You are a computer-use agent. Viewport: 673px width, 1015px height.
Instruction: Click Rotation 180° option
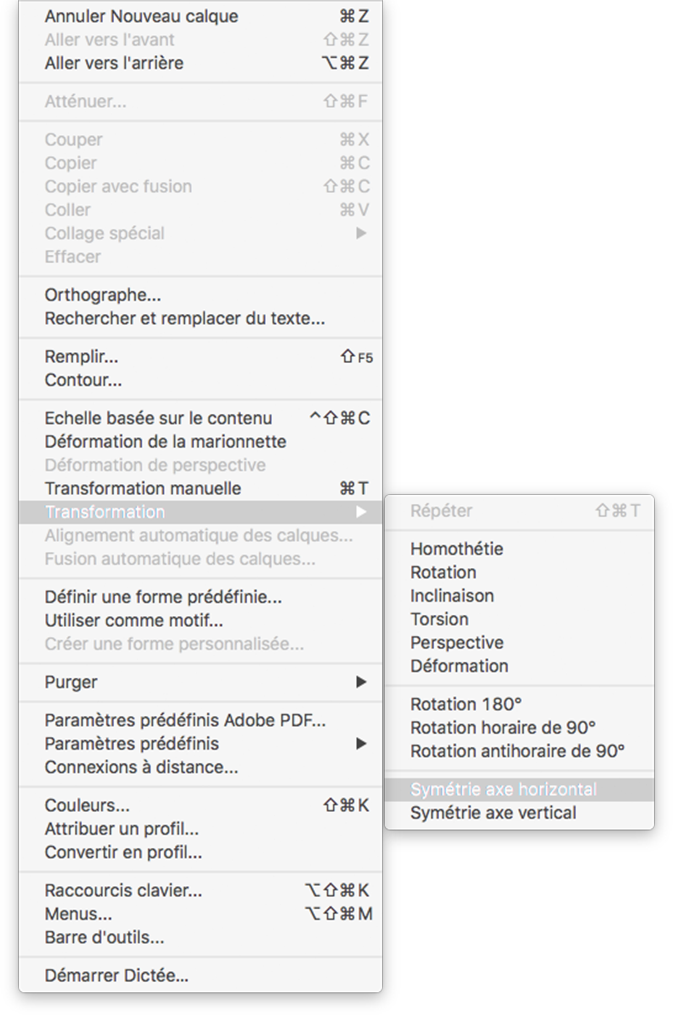click(466, 704)
